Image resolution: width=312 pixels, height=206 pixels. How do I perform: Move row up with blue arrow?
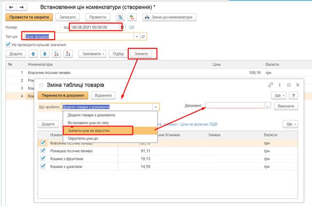pos(34,54)
